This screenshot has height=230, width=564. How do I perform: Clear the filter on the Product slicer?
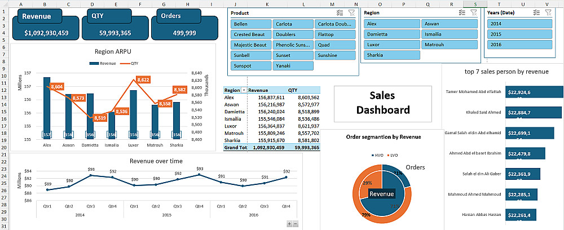tap(351, 13)
